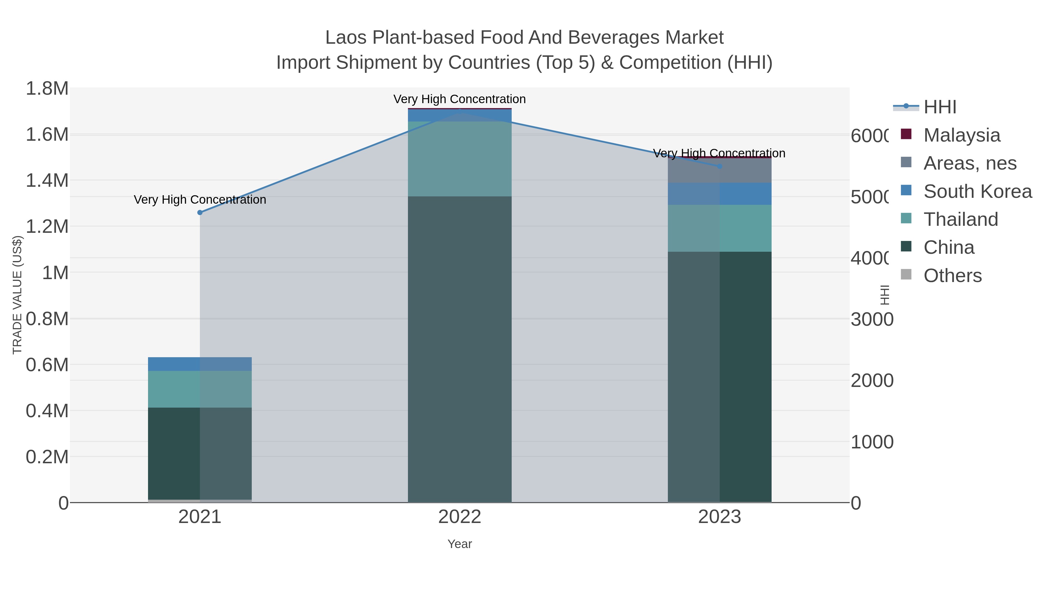Click the Thailand teal legend swatch
The width and height of the screenshot is (1049, 590).
[906, 218]
